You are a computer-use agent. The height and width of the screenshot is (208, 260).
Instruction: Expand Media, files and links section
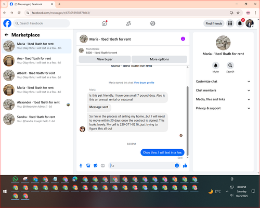tap(223, 99)
